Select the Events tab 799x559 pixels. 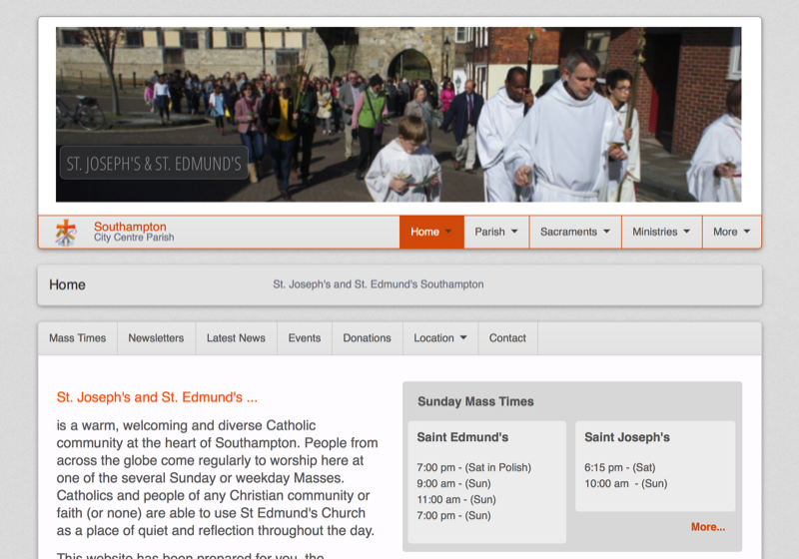click(x=305, y=338)
